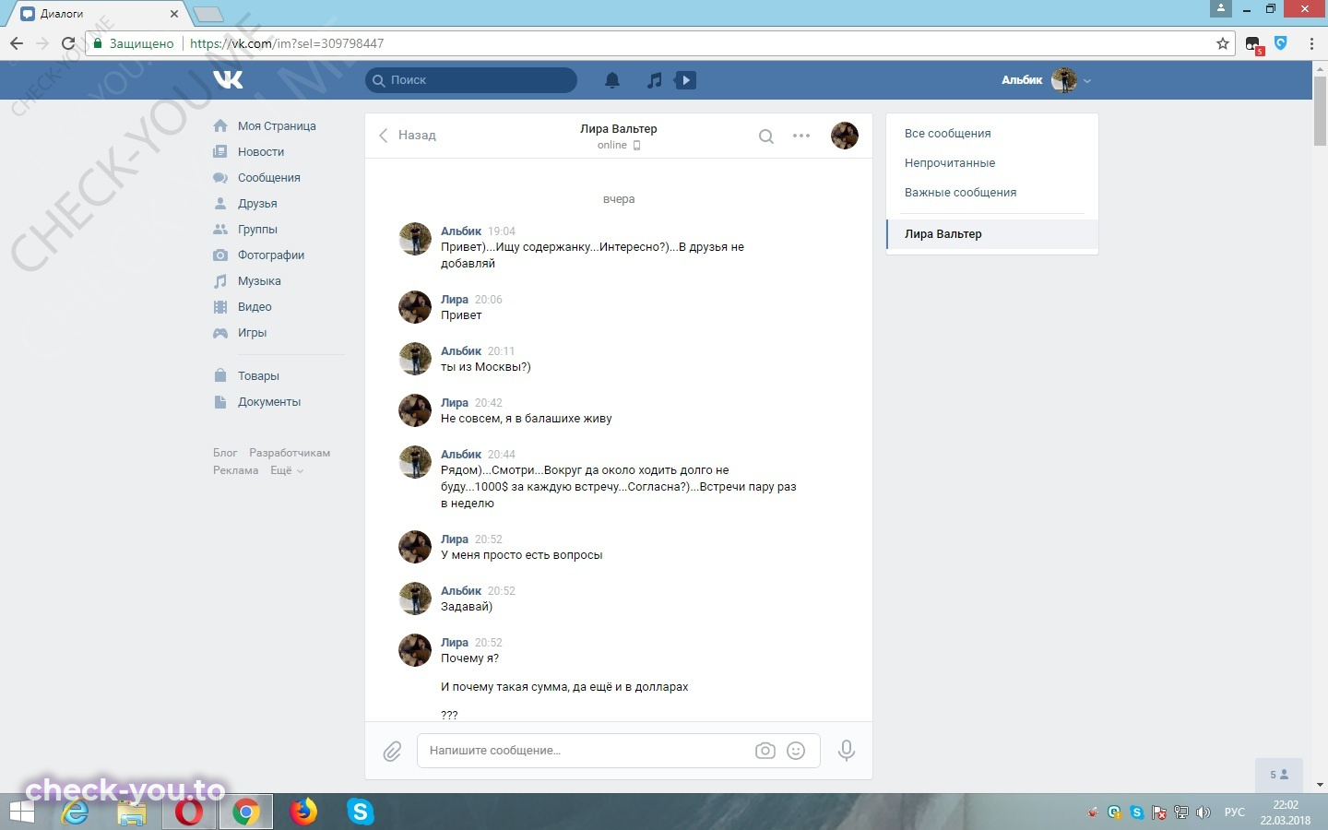The height and width of the screenshot is (830, 1328).
Task: Bookmark page with the star icon
Action: pos(1223,43)
